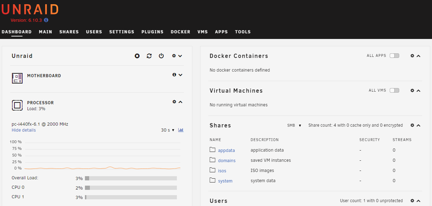432x206 pixels.
Task: Open the version info icon
Action: click(46, 20)
